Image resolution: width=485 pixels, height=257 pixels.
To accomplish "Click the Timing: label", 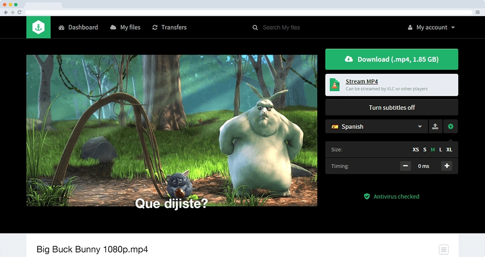I will 340,166.
